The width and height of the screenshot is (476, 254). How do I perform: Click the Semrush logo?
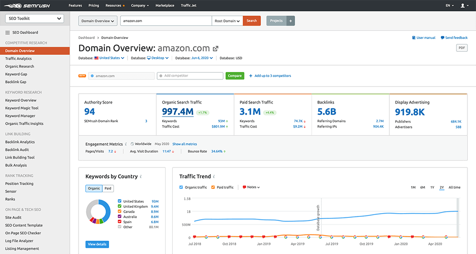(27, 5)
